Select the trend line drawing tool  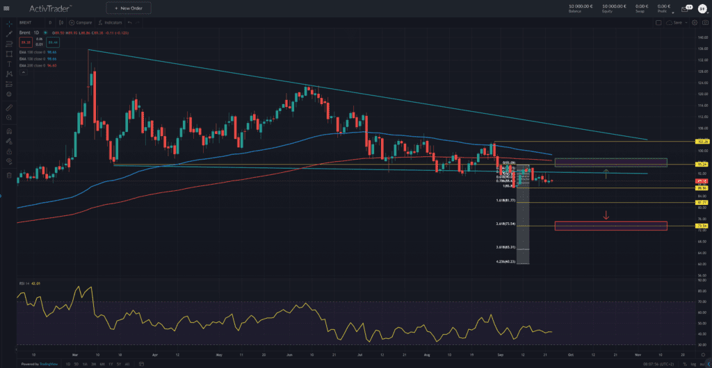pos(8,34)
